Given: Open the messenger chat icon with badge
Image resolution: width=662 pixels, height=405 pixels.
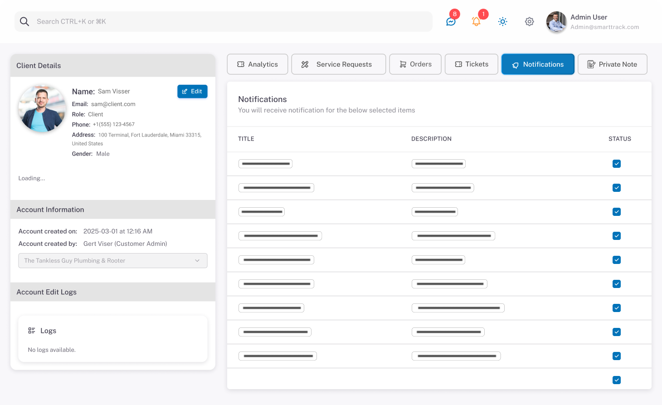Looking at the screenshot, I should (x=451, y=22).
